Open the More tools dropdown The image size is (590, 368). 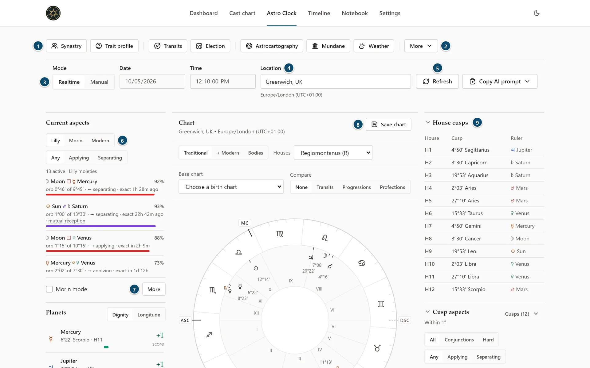click(421, 46)
